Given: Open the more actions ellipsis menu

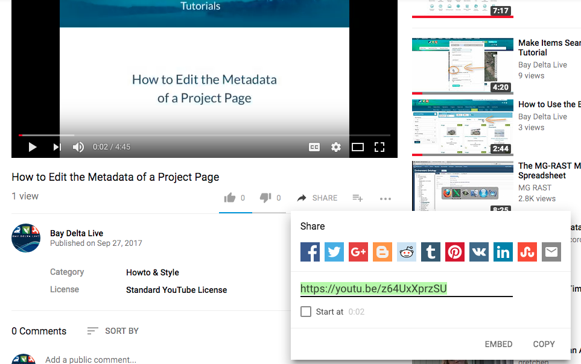Looking at the screenshot, I should pos(386,198).
